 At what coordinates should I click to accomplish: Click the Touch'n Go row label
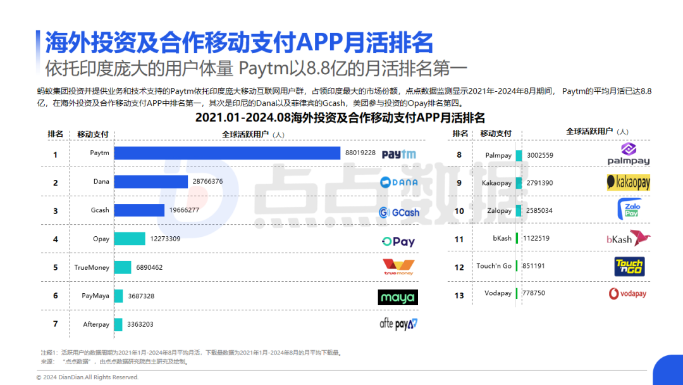click(x=494, y=265)
